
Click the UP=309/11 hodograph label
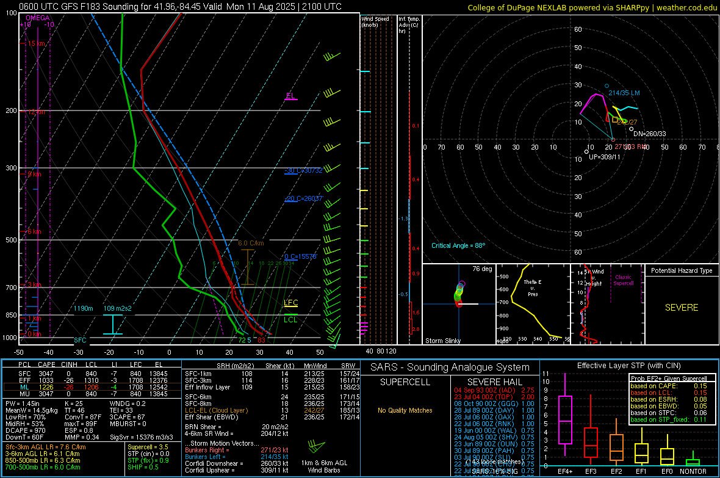coord(605,157)
